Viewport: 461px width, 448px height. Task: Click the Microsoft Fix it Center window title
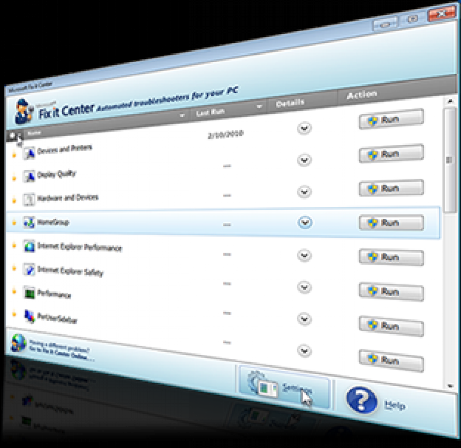pos(30,87)
